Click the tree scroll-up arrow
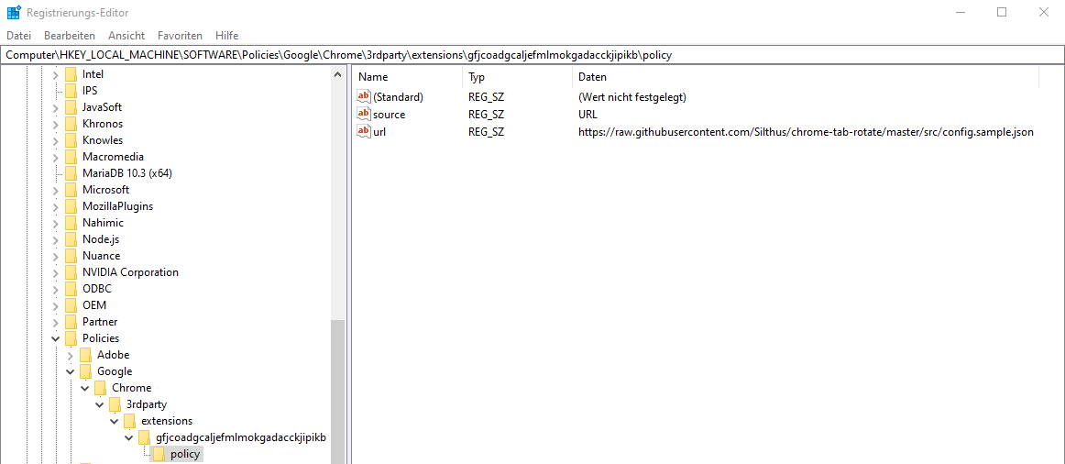1065x464 pixels. [338, 74]
